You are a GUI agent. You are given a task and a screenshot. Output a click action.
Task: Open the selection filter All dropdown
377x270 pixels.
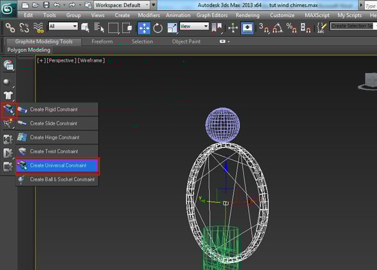(63, 26)
